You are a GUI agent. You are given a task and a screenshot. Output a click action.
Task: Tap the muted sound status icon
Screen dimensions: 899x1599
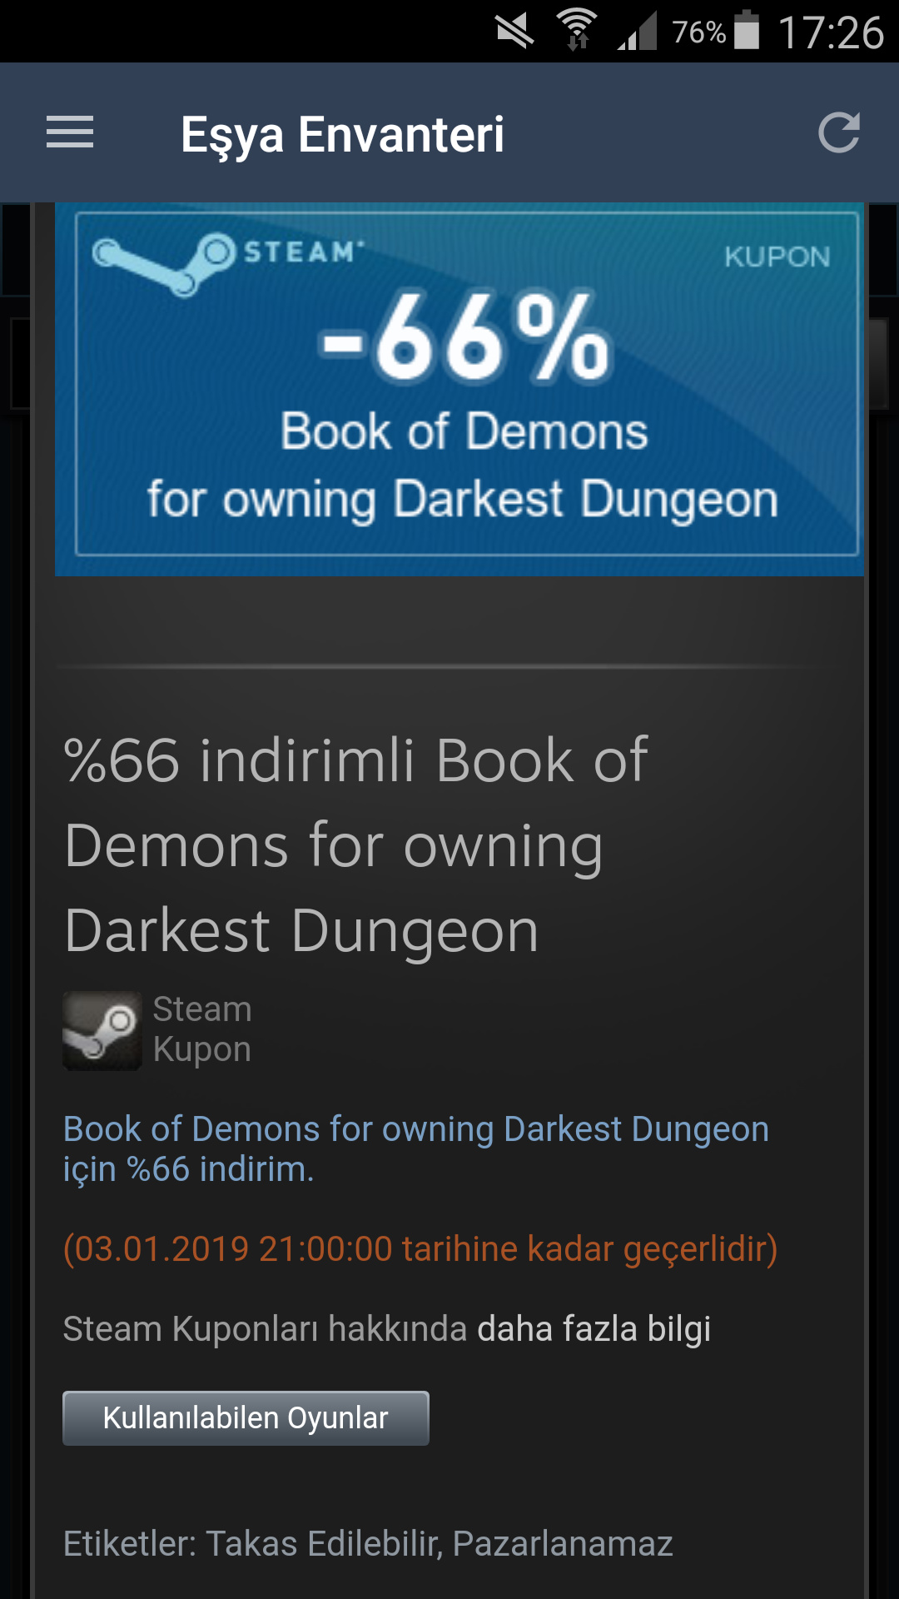(514, 32)
